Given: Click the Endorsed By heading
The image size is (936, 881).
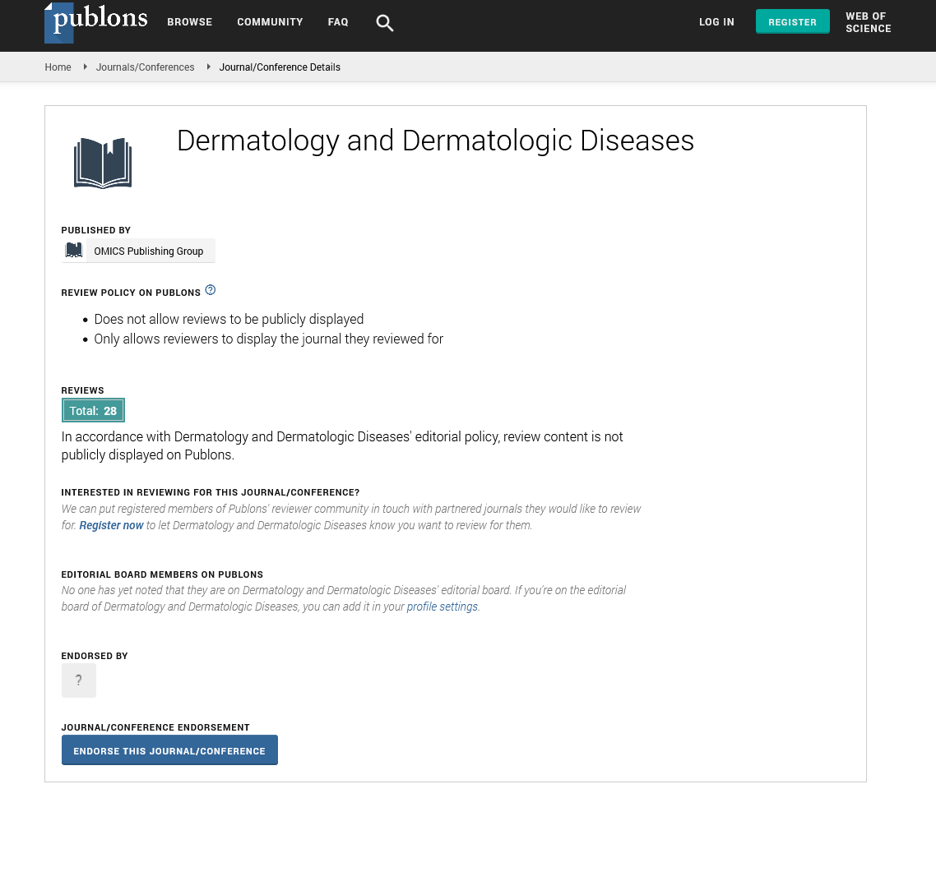Looking at the screenshot, I should (x=95, y=656).
